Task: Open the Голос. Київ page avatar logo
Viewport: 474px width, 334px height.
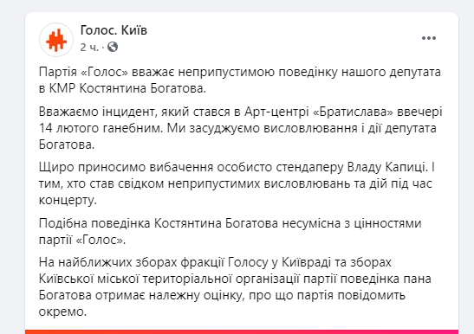Action: 56,40
